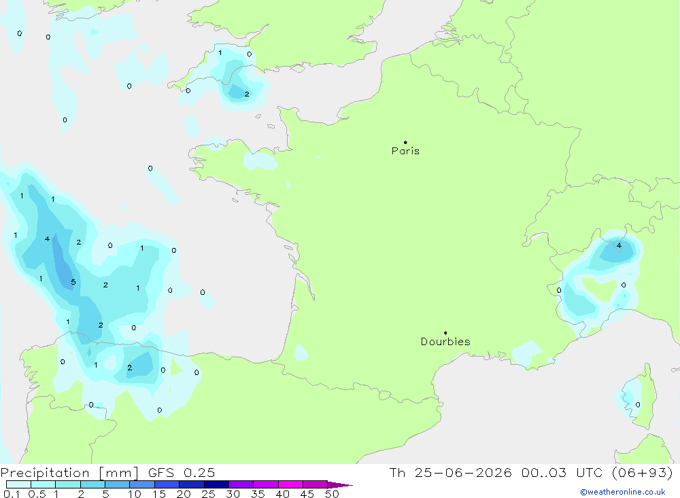Open the weatheronline.co.uk copyright link
The image size is (680, 498).
[623, 492]
